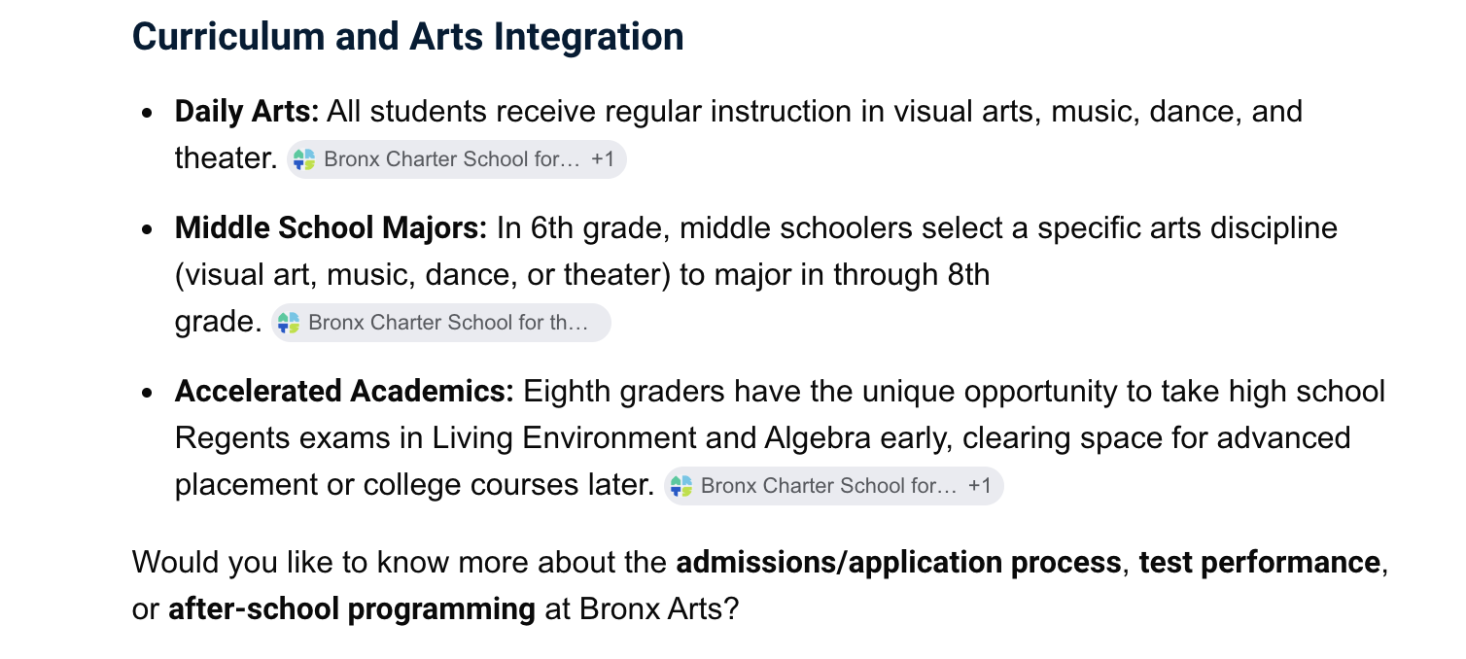Screen dimensions: 1466x659
Task: Expand the +1 sources badge next to "theater."
Action: coord(603,159)
